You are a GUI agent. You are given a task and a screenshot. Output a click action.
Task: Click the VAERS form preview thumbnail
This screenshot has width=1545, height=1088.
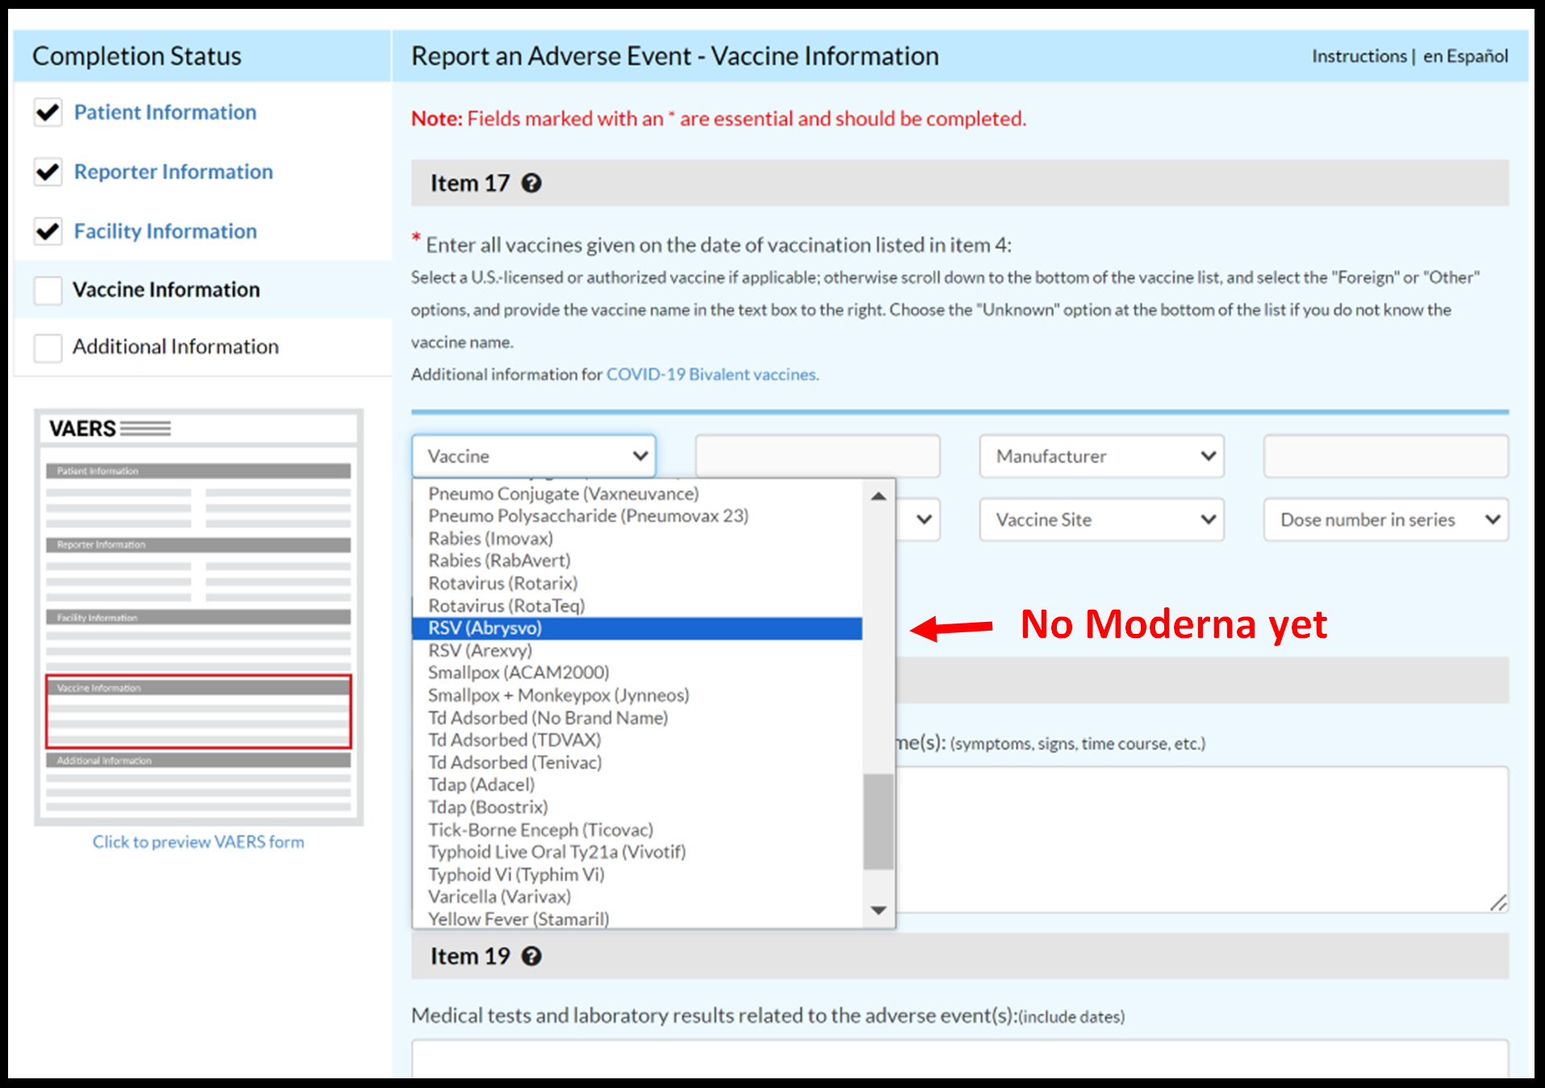coord(198,617)
